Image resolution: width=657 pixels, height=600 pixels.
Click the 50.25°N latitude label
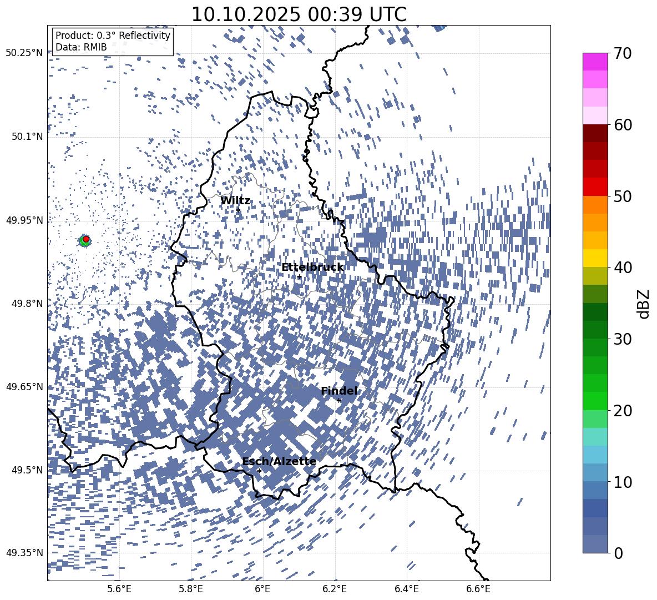point(24,53)
